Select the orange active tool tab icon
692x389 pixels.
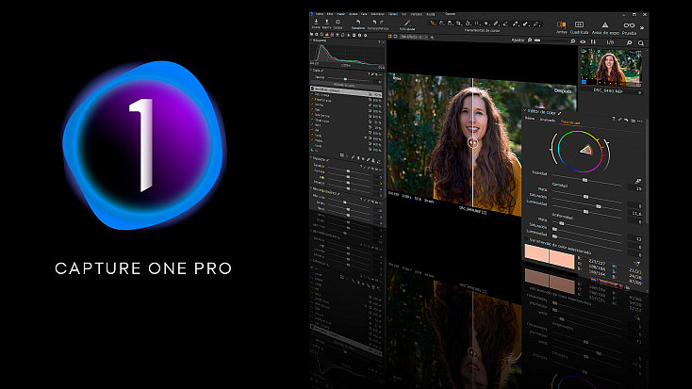coord(327,35)
